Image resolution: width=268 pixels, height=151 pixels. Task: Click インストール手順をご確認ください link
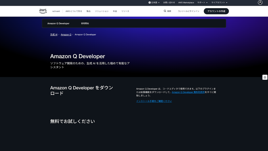154,101
